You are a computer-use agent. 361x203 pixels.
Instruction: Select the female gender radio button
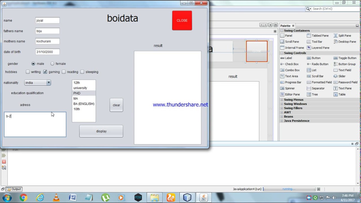[52, 64]
